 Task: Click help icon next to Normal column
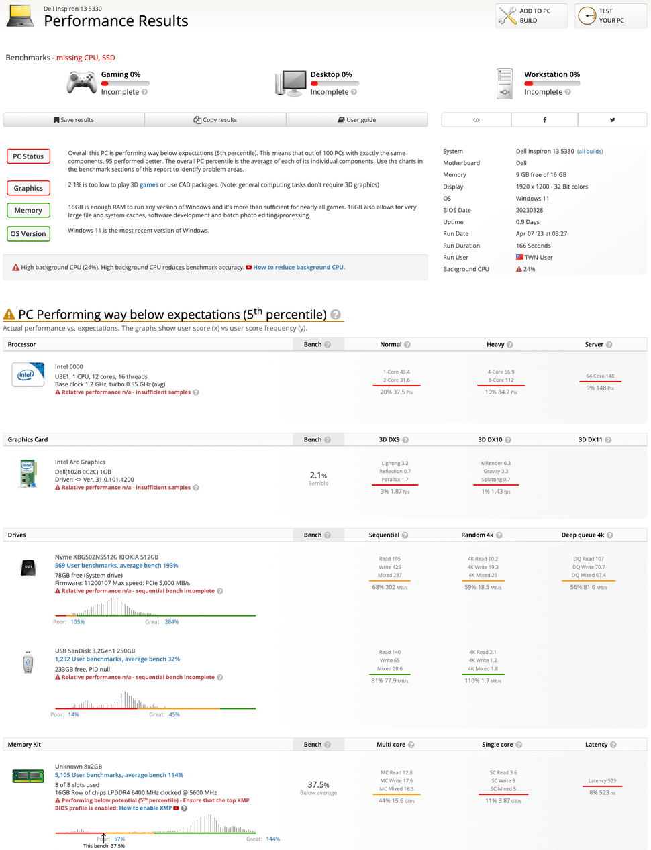pyautogui.click(x=407, y=345)
